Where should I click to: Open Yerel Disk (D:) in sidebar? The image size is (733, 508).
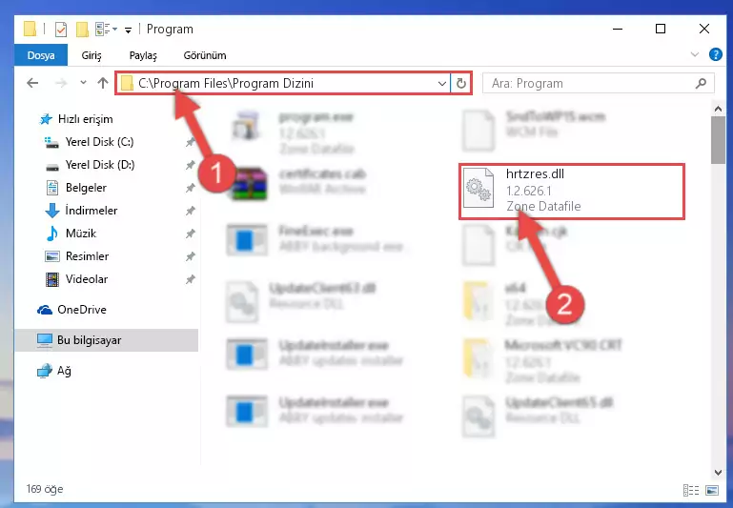[100, 165]
